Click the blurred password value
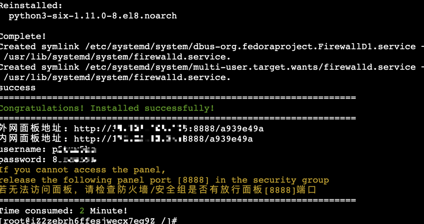The height and width of the screenshot is (224, 424). point(74,160)
